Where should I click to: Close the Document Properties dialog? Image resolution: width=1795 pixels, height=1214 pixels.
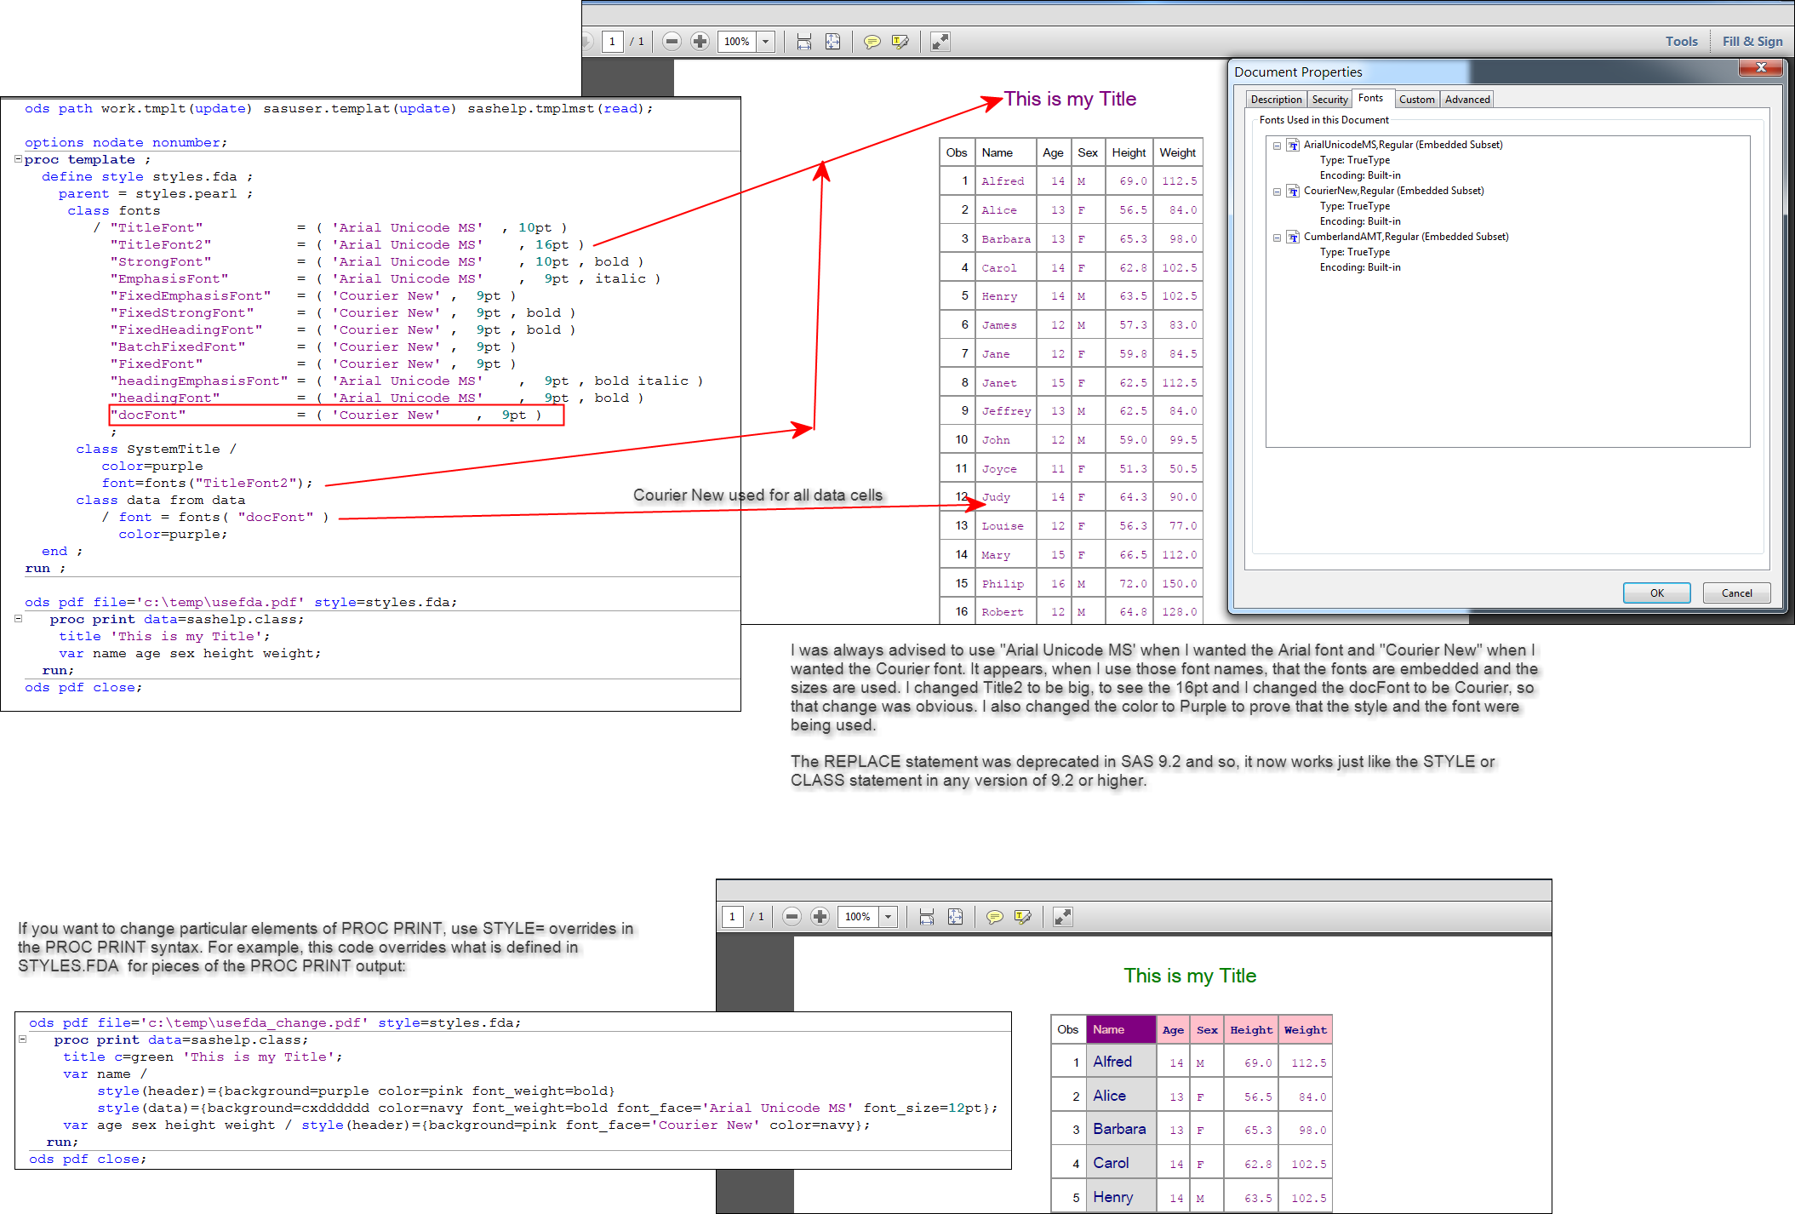(x=1761, y=67)
